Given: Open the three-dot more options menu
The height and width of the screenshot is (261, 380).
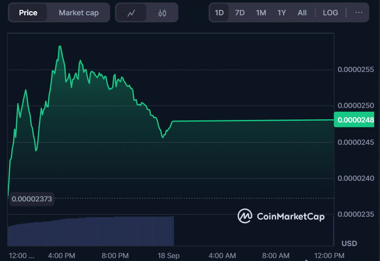Looking at the screenshot, I should coord(358,12).
